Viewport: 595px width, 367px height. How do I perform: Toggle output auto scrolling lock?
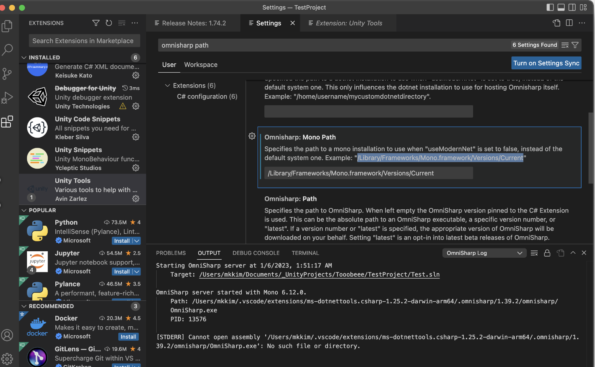click(547, 253)
